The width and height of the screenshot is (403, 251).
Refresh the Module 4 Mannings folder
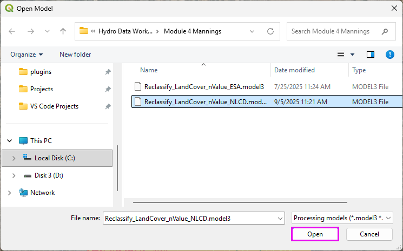[270, 31]
